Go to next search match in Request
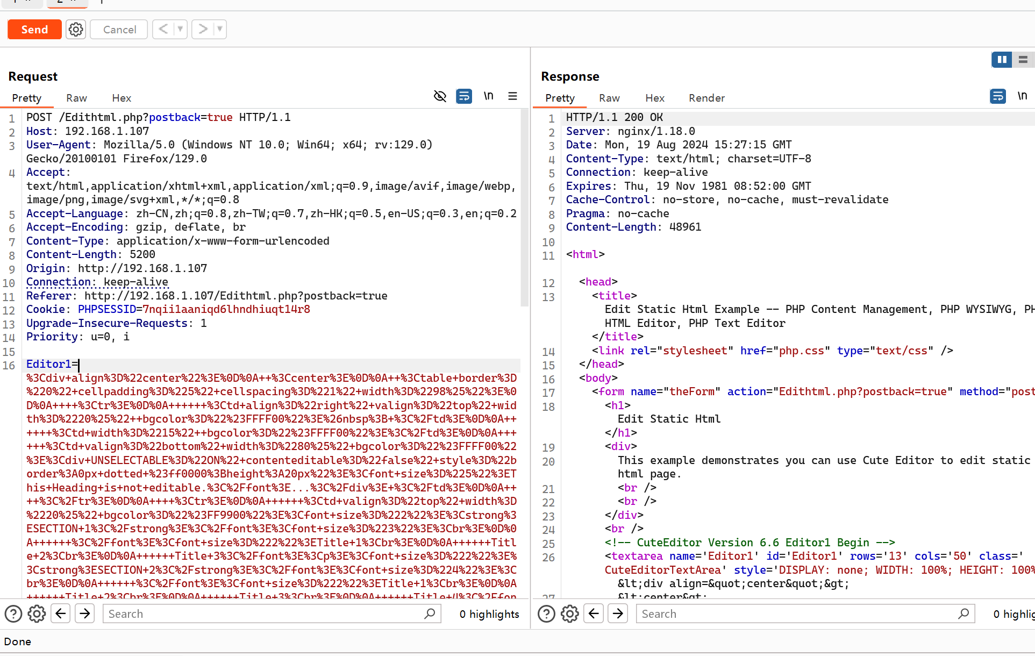Screen dimensions: 1035x656 coord(85,613)
